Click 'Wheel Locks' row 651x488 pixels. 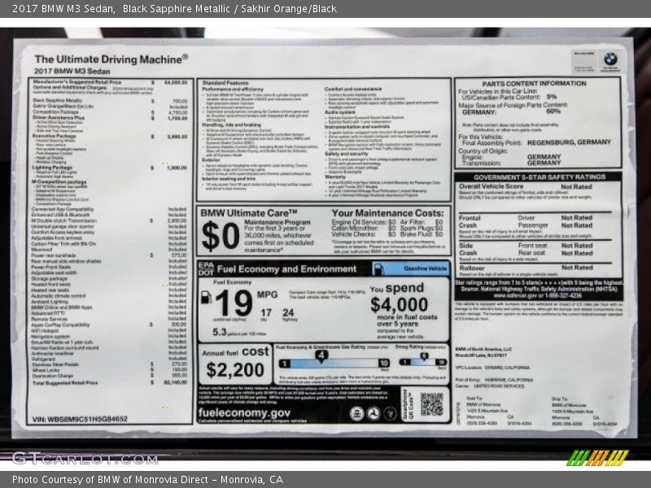(x=110, y=370)
